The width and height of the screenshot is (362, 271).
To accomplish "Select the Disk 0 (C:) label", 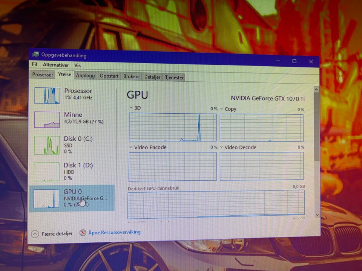I will [x=78, y=139].
